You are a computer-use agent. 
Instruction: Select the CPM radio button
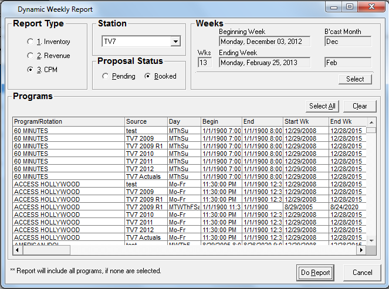coord(31,70)
